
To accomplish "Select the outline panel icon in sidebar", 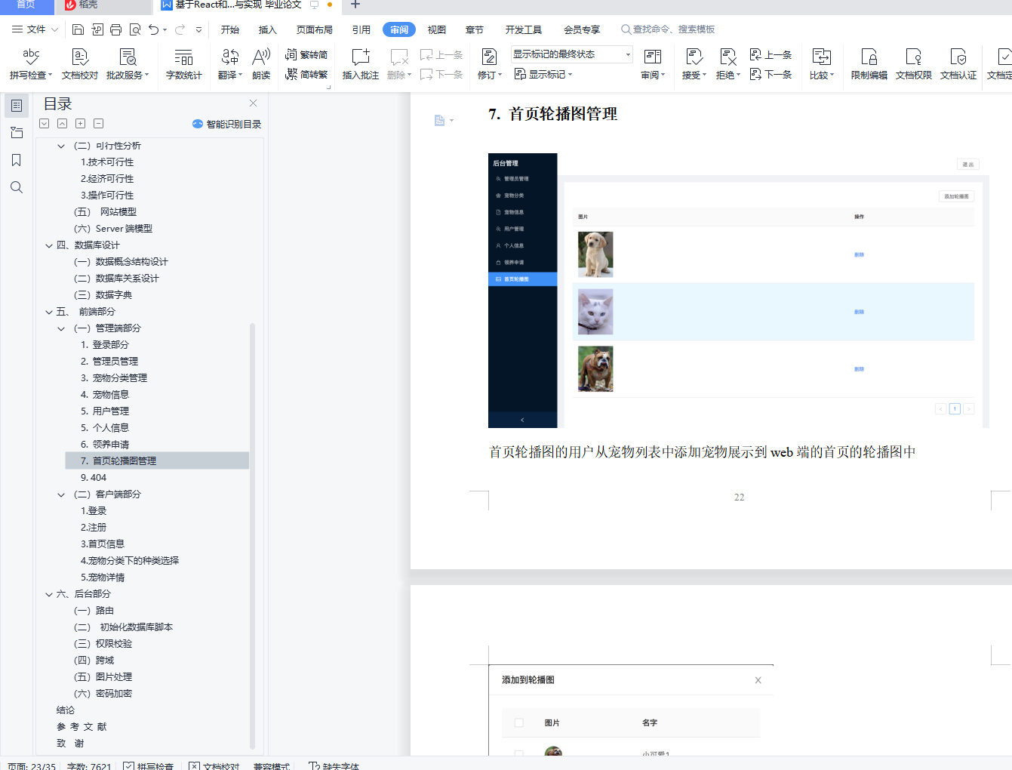I will 16,106.
